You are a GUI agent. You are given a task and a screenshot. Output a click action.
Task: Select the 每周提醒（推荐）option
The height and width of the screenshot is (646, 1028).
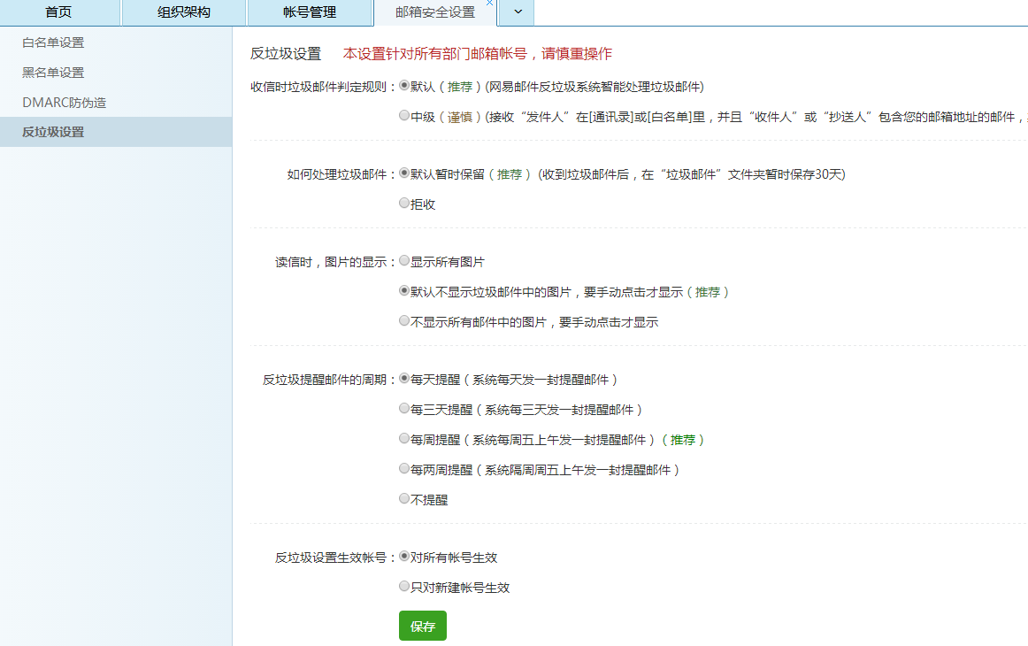click(x=403, y=438)
